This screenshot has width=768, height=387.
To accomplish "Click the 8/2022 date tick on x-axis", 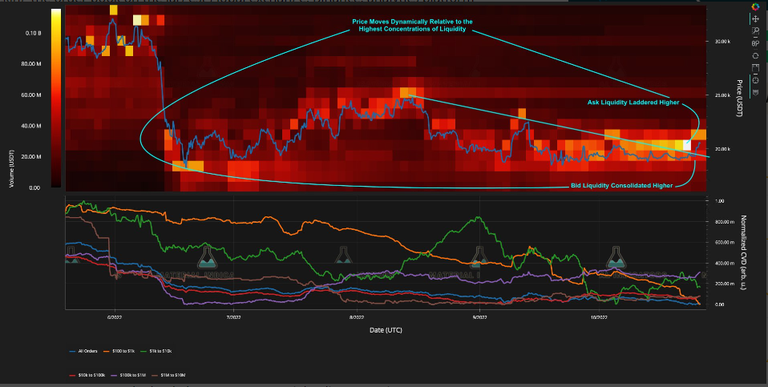I will [357, 316].
